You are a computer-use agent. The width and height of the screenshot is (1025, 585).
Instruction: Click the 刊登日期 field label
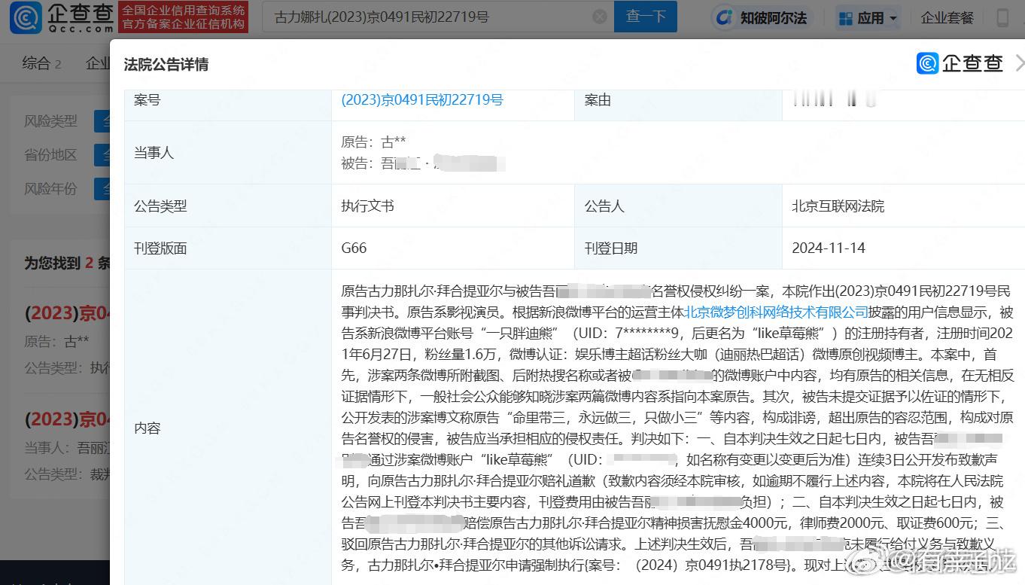(611, 248)
